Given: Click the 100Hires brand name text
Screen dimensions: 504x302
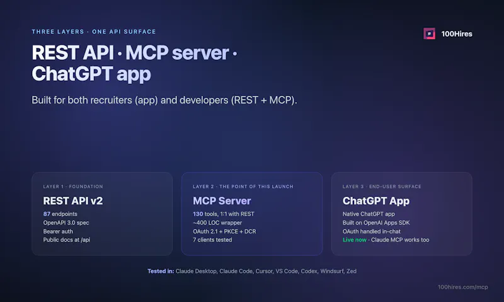Looking at the screenshot, I should pos(456,34).
